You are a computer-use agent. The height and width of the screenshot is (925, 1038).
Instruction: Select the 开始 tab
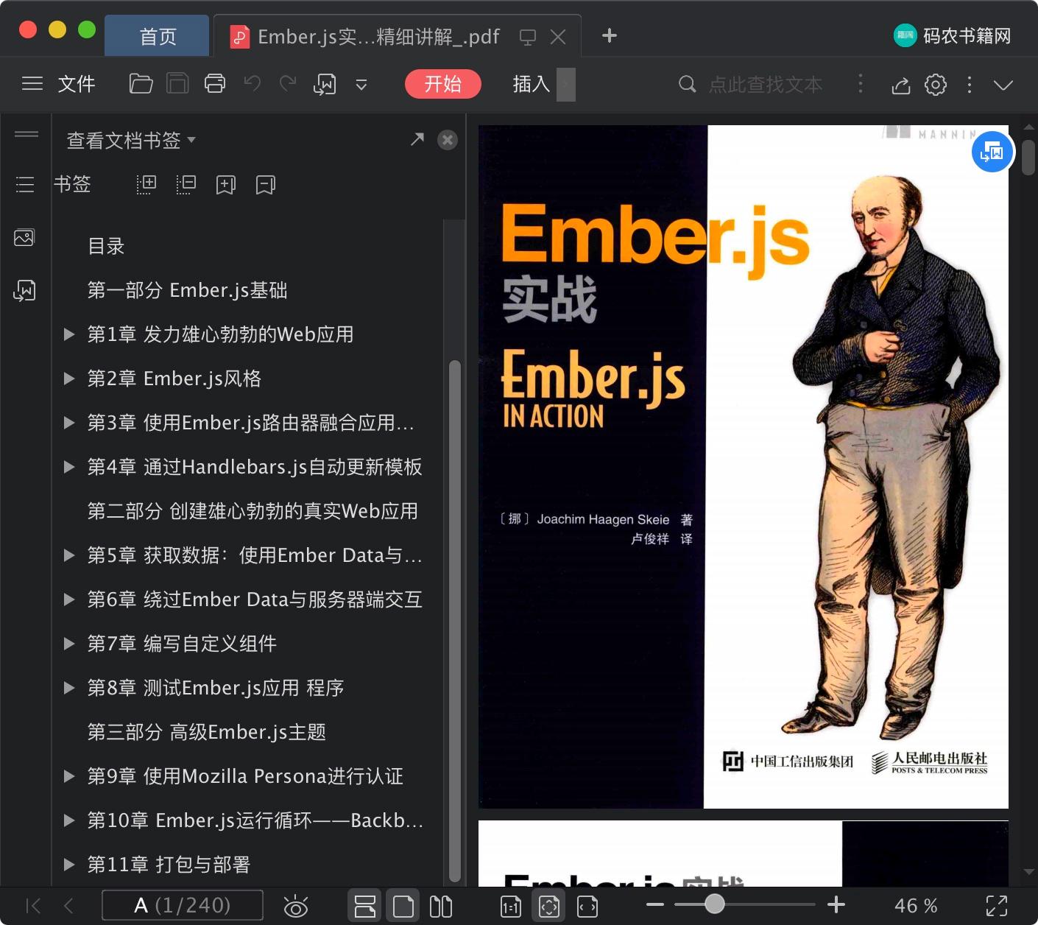442,84
